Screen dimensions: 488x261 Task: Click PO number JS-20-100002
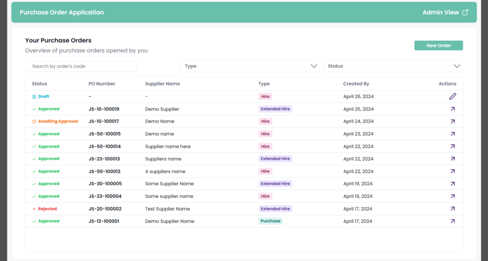coord(105,209)
